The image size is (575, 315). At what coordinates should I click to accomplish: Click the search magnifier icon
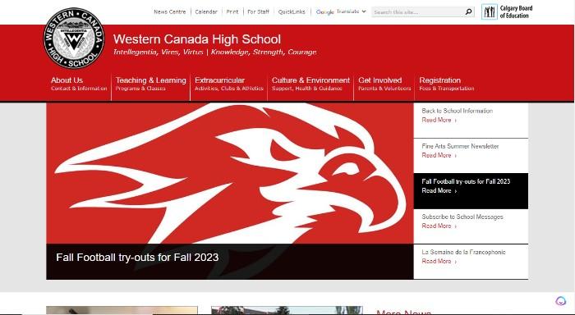(x=468, y=11)
